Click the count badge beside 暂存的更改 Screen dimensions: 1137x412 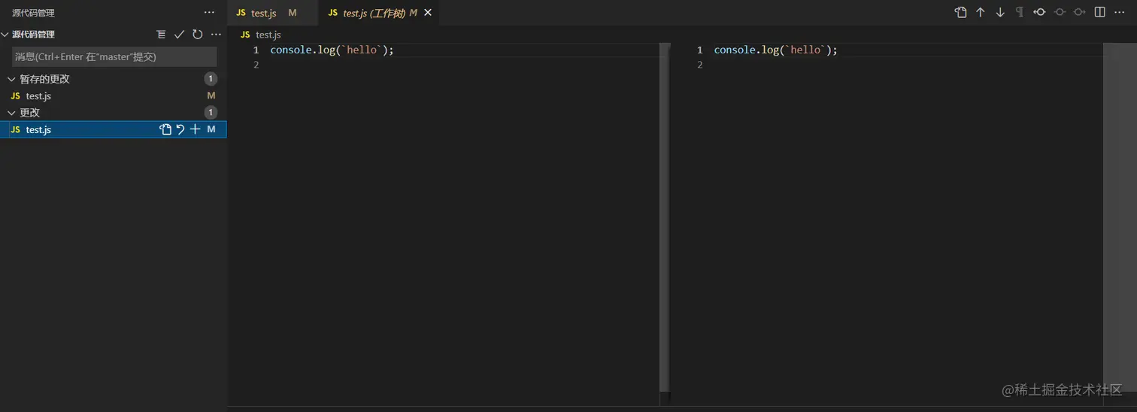click(211, 79)
